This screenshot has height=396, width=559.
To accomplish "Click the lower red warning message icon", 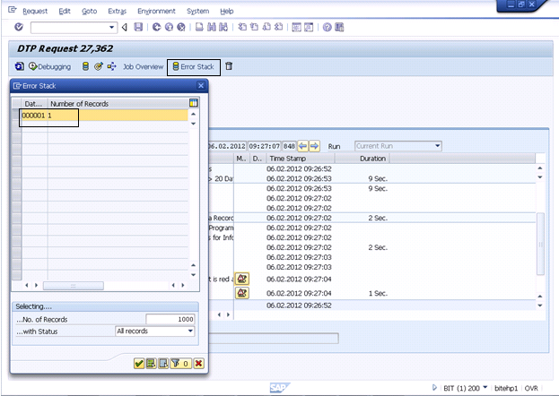I will pos(242,293).
